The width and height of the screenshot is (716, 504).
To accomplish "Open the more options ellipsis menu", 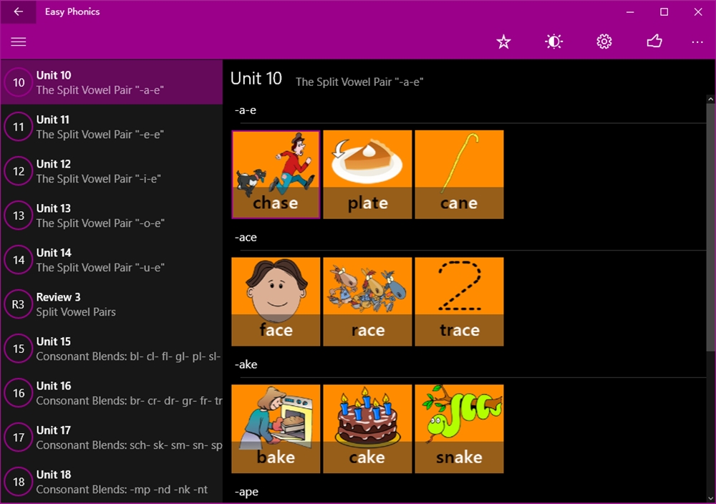I will point(697,42).
